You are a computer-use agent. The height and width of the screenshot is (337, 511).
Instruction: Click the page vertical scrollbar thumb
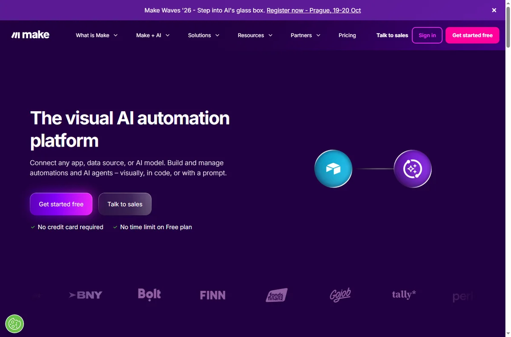point(508,27)
